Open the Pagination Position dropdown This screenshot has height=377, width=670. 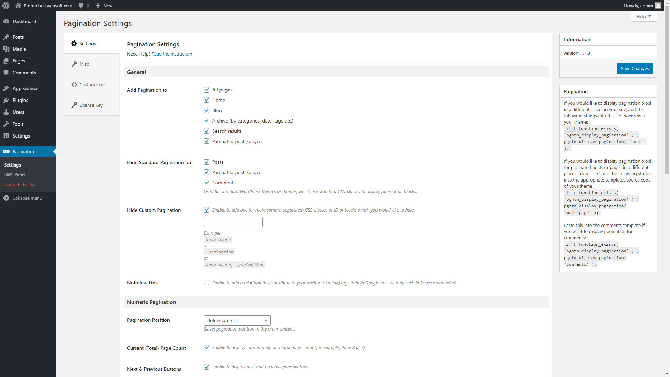click(x=237, y=320)
